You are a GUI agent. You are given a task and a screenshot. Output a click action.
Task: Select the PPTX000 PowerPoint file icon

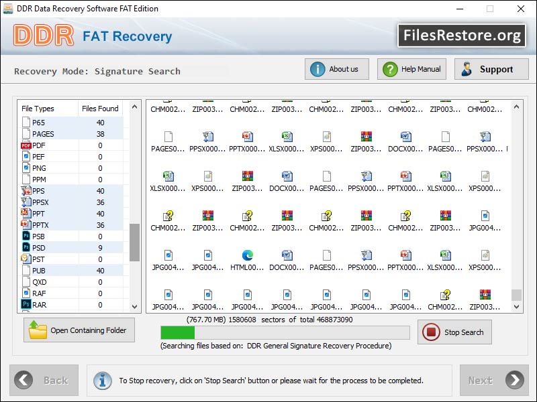[x=247, y=137]
